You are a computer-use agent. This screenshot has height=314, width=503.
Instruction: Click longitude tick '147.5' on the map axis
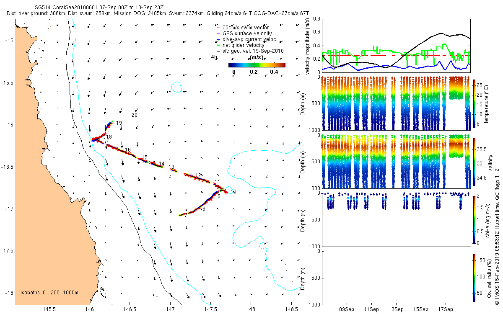pos(211,309)
